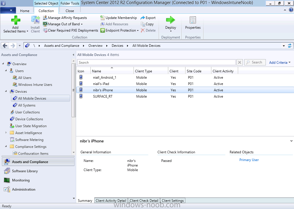Collapse the Assets and Compliance navigation pane
294x209 pixels.
tap(73, 55)
